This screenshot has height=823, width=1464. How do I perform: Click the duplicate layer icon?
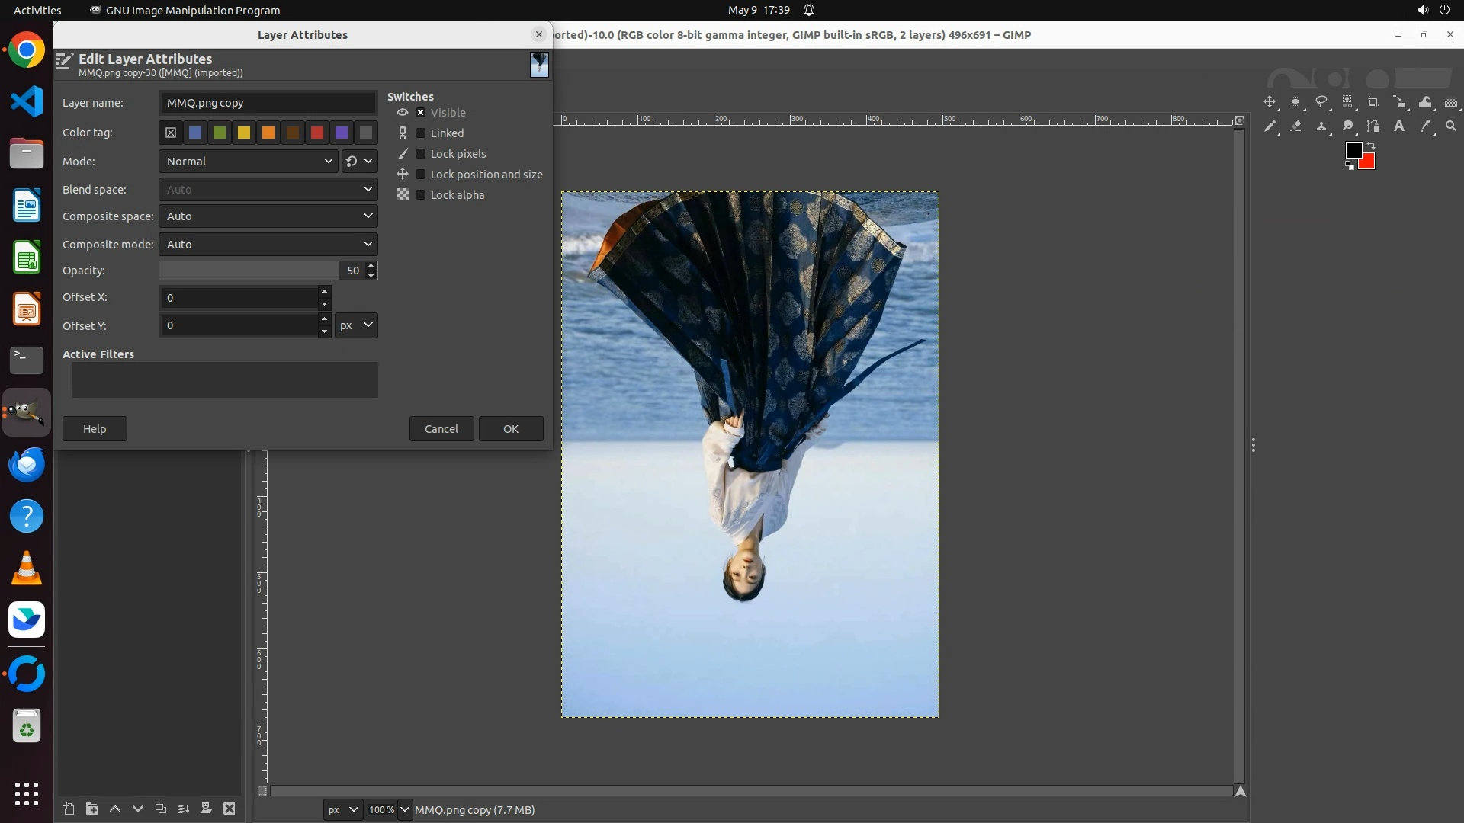pos(160,809)
